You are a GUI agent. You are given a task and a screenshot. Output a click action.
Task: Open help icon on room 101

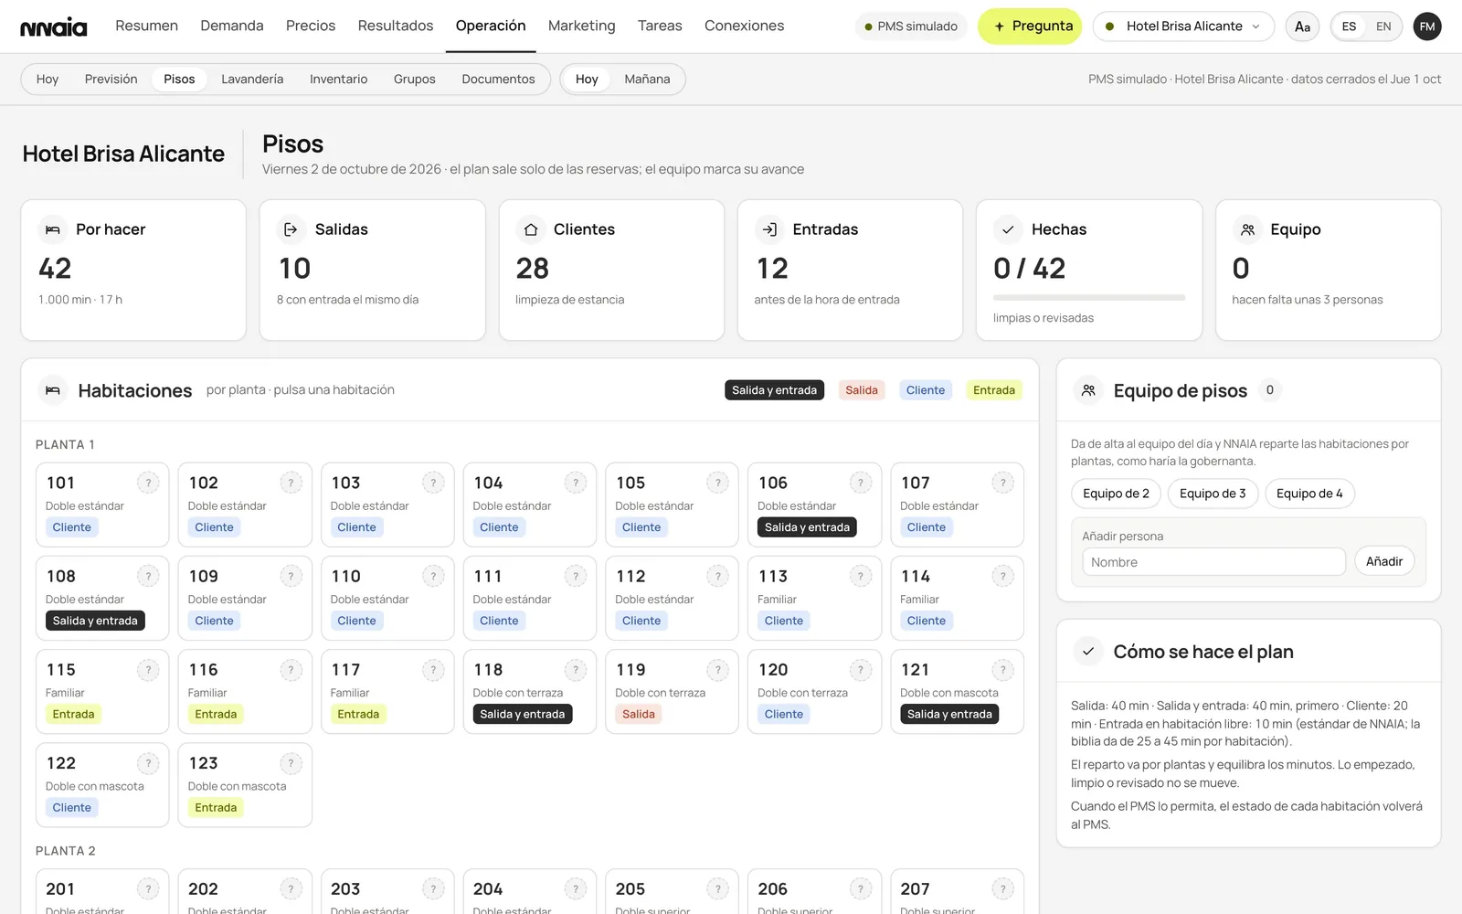click(148, 483)
